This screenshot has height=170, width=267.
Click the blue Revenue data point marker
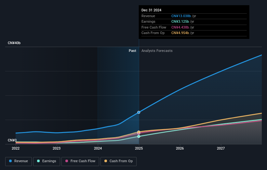coord(139,112)
